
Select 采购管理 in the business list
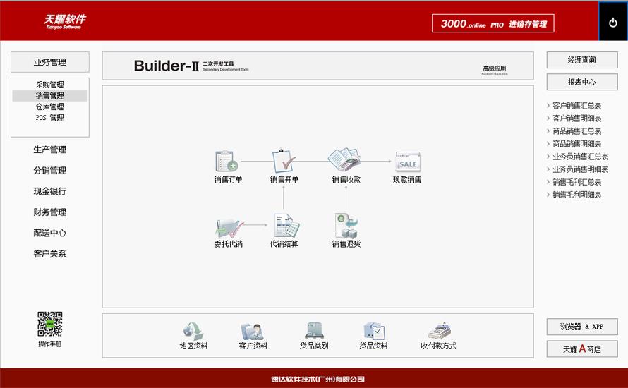point(50,85)
